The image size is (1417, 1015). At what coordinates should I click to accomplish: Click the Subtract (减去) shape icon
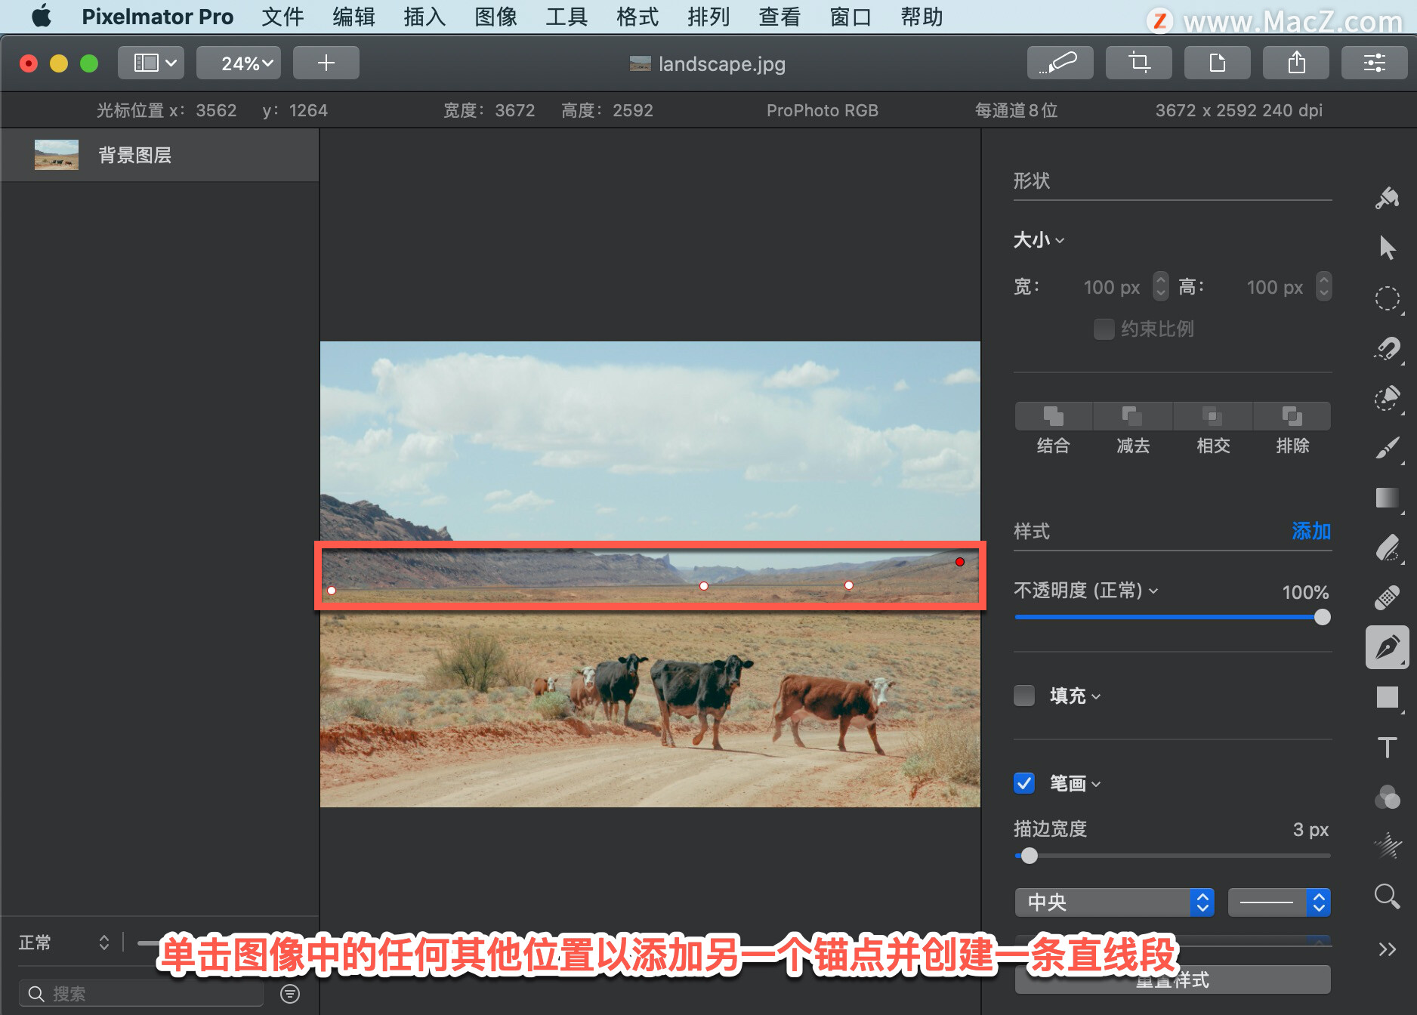(x=1132, y=416)
